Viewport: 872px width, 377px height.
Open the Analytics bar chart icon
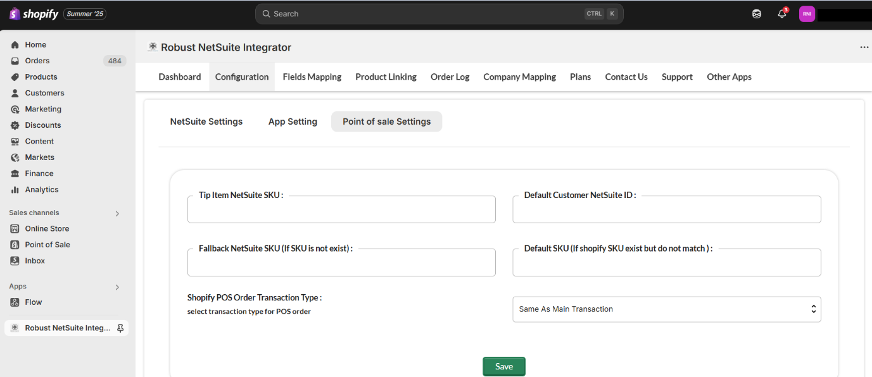click(x=15, y=190)
